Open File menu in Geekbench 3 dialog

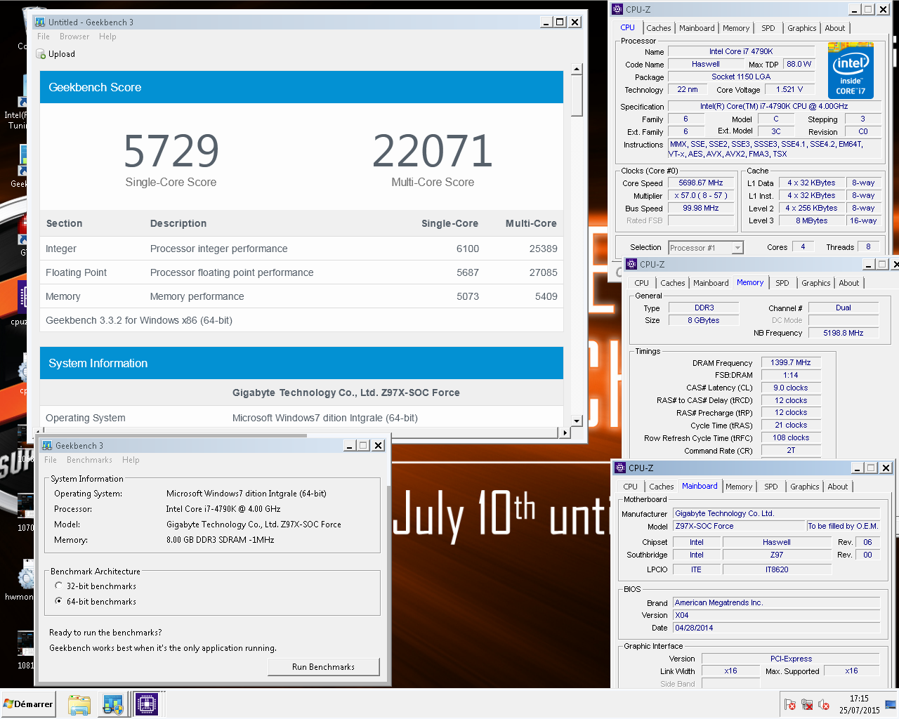(x=51, y=460)
